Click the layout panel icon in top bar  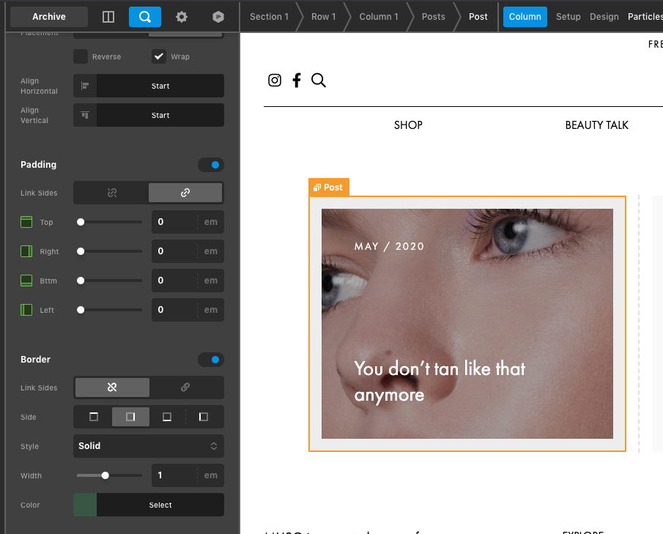pos(108,17)
